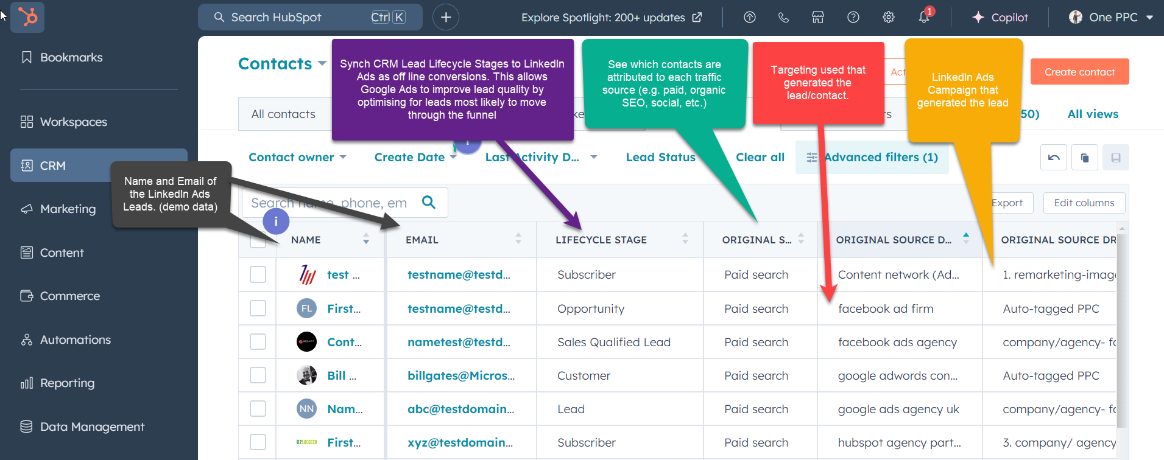1164x460 pixels.
Task: Check the box for the Bill contact row
Action: pos(258,375)
